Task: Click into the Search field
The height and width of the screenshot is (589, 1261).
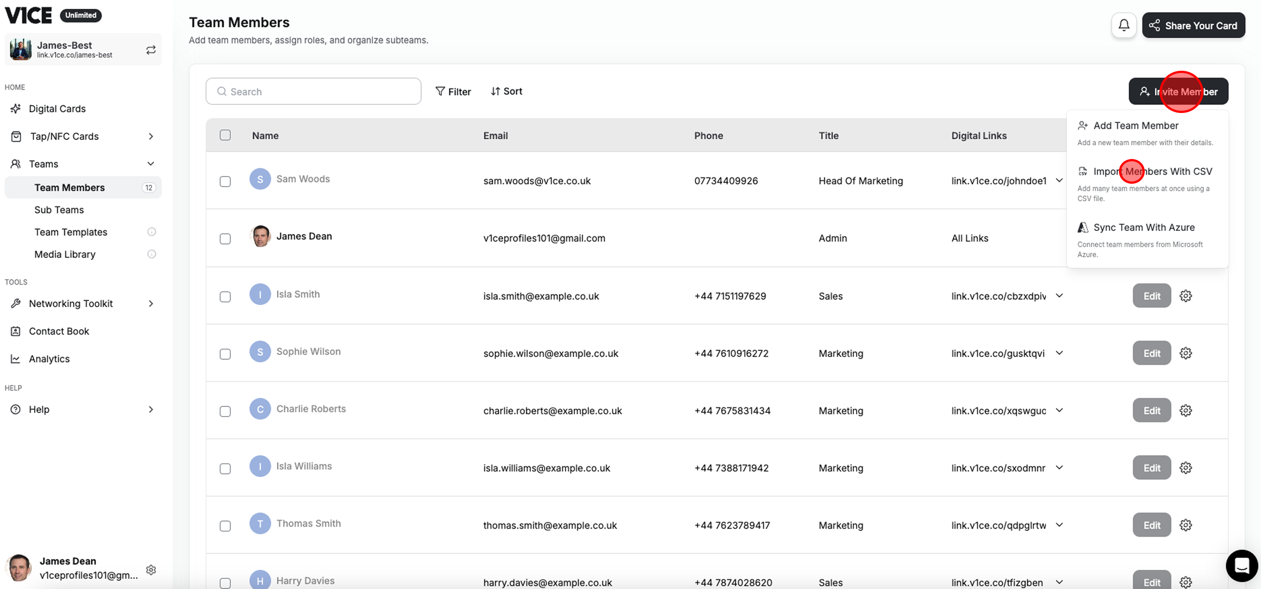Action: (x=313, y=92)
